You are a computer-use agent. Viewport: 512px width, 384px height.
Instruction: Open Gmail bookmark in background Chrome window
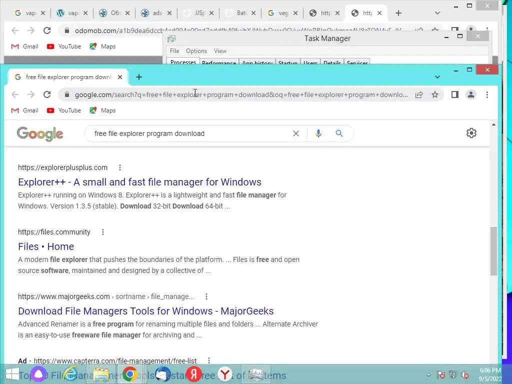point(24,46)
